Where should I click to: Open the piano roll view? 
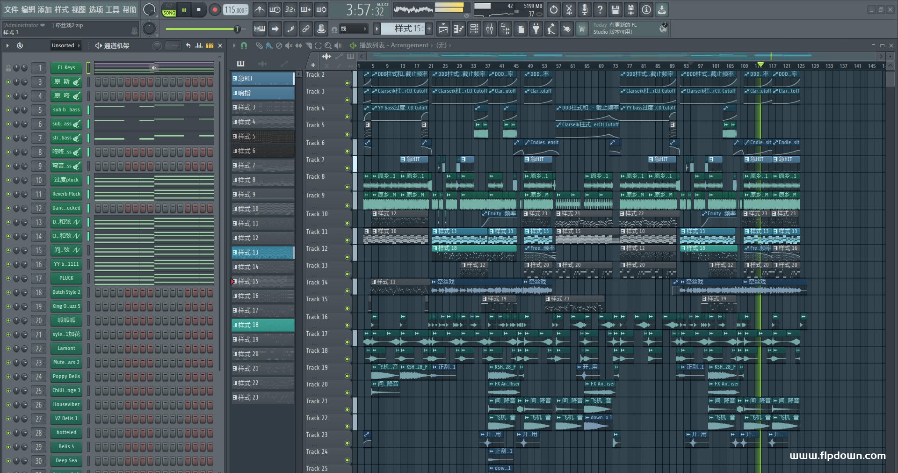pyautogui.click(x=458, y=29)
